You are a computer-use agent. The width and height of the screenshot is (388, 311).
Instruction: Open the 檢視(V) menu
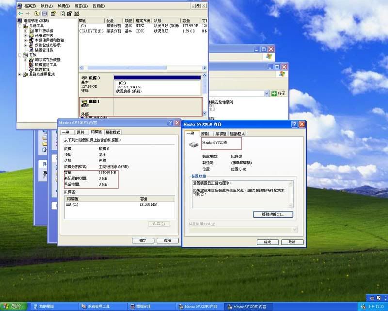click(64, 6)
